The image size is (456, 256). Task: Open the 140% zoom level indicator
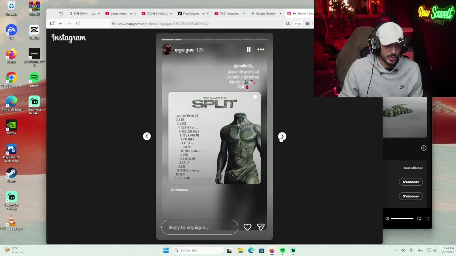298,24
